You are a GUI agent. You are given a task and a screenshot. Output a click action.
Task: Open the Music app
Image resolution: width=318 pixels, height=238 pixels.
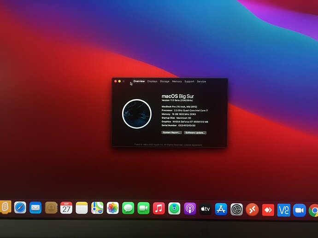coord(159,209)
